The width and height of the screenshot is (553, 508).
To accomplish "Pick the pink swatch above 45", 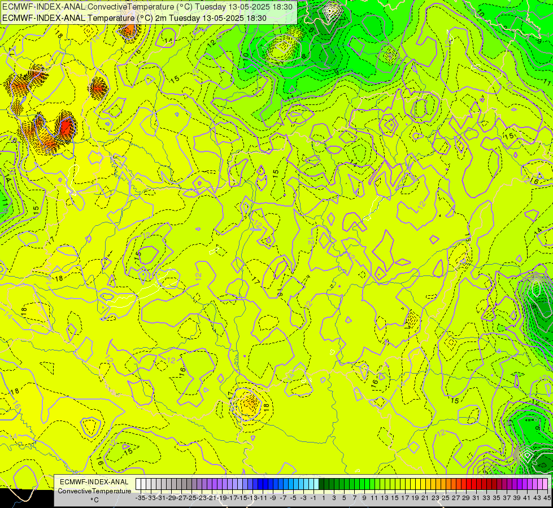I will coord(545,484).
